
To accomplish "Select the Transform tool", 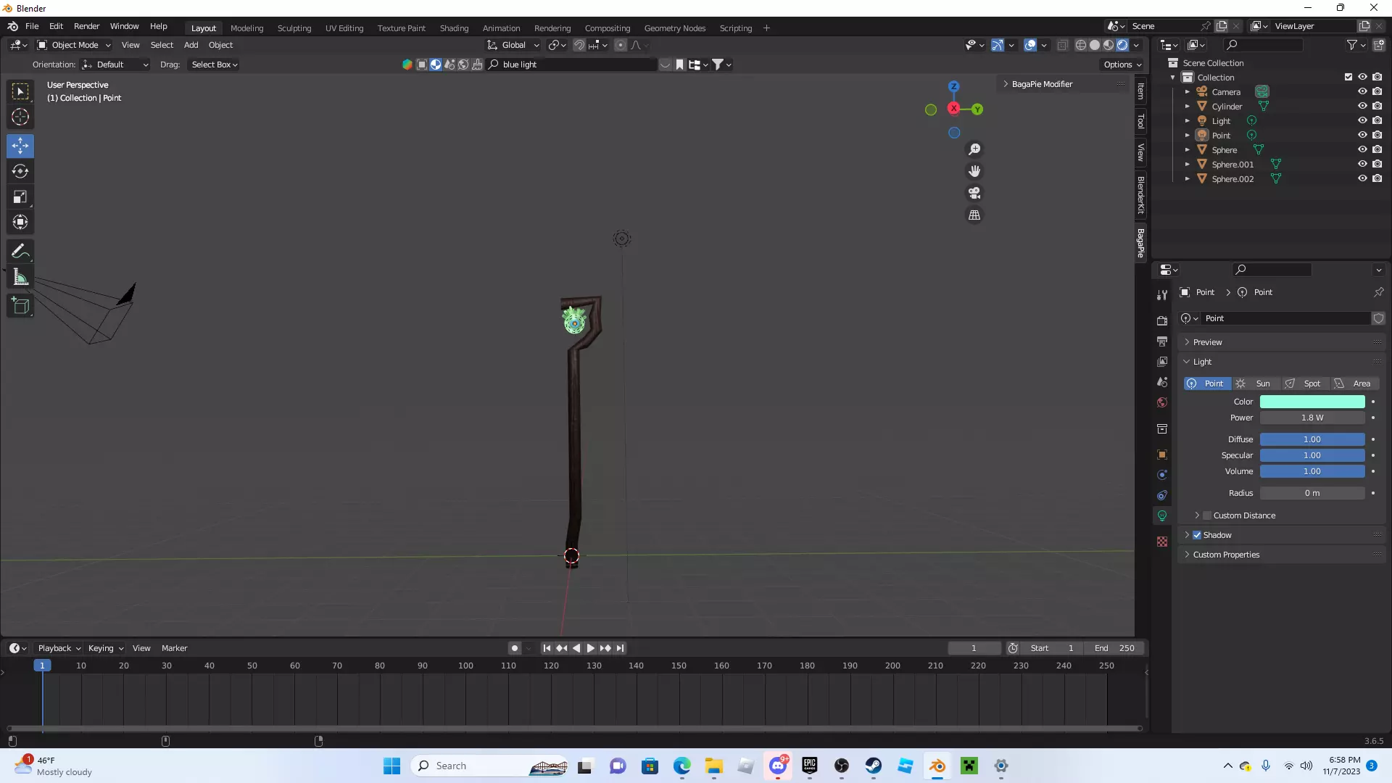I will pyautogui.click(x=20, y=222).
